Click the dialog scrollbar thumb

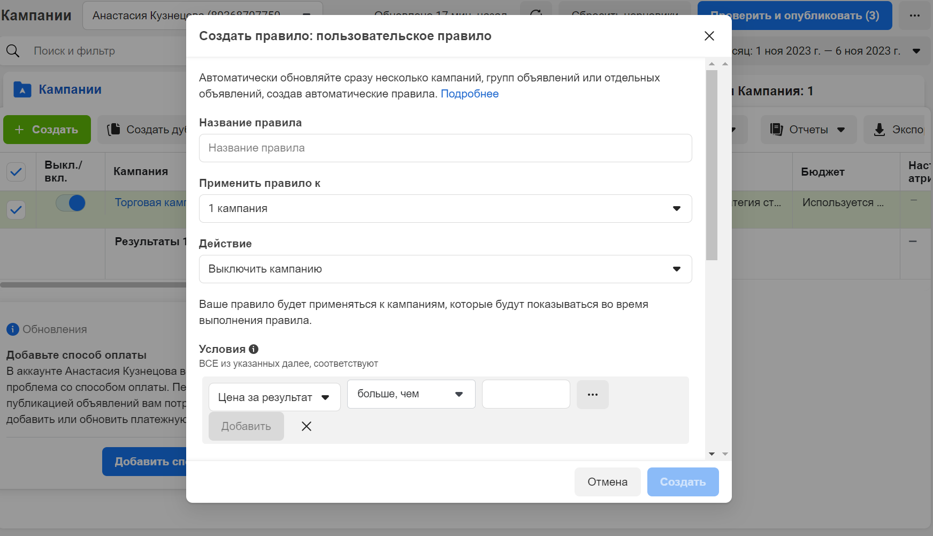712,165
